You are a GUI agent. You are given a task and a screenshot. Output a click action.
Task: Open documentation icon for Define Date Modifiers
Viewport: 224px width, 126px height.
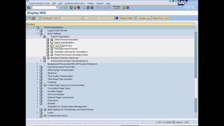coord(48,43)
